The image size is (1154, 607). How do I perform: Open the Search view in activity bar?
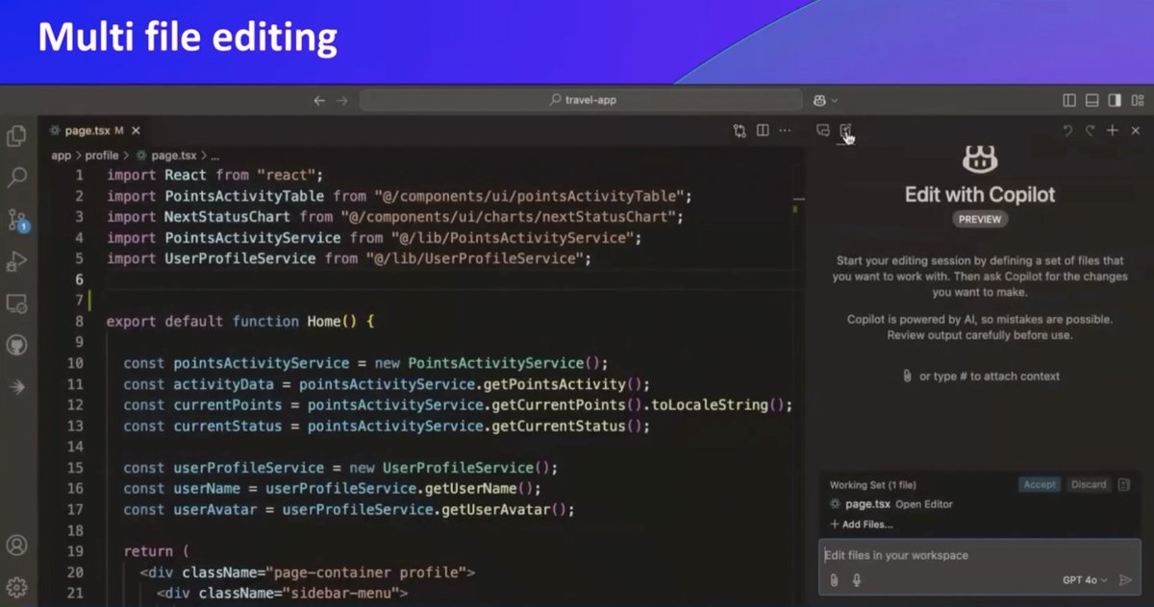(16, 178)
